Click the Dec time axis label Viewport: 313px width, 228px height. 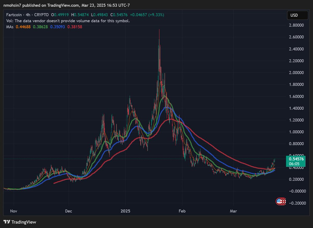point(69,211)
